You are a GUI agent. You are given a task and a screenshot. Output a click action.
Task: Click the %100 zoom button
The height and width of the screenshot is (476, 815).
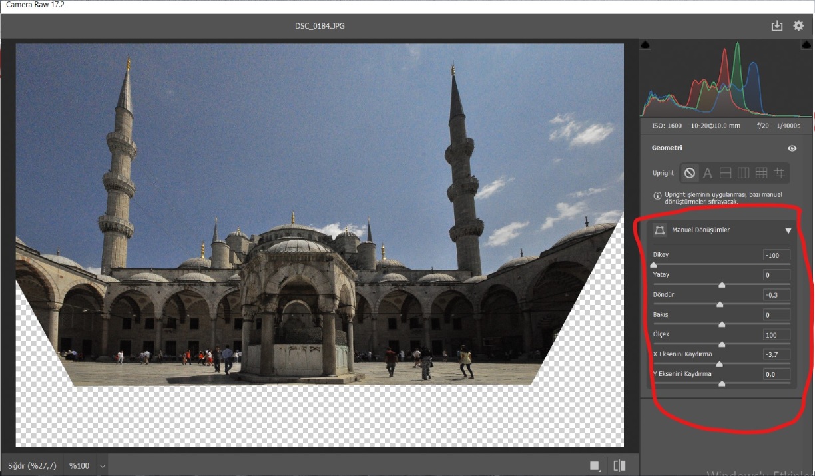coord(79,465)
